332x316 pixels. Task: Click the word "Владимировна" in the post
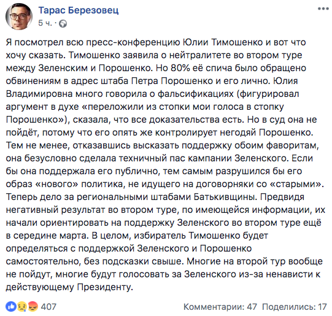(x=39, y=94)
